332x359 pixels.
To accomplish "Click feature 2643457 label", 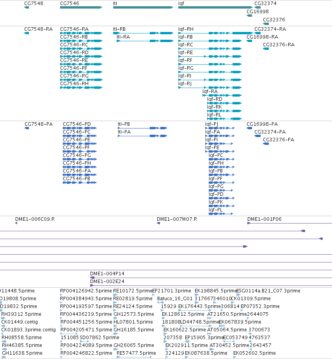I will tap(261, 345).
